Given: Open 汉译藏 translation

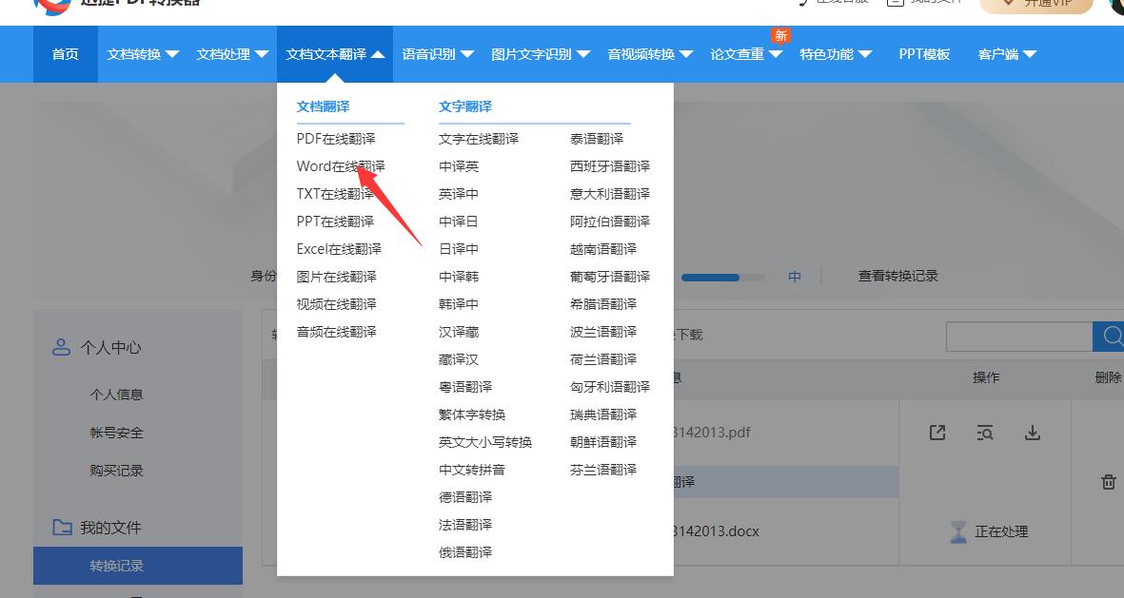Looking at the screenshot, I should coord(459,332).
